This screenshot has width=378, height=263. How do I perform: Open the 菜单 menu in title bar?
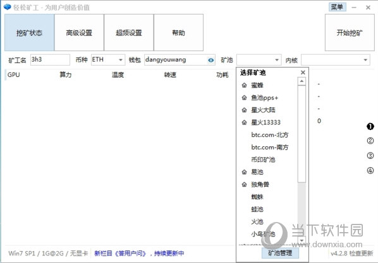pyautogui.click(x=337, y=7)
